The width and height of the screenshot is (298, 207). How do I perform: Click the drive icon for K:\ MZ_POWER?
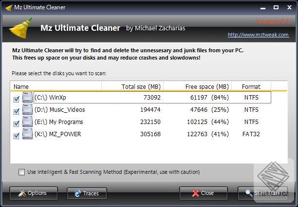[x=27, y=134]
